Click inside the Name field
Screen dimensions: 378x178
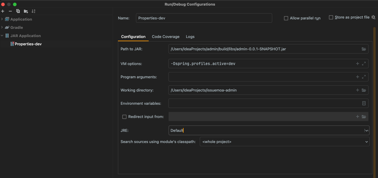coord(204,18)
